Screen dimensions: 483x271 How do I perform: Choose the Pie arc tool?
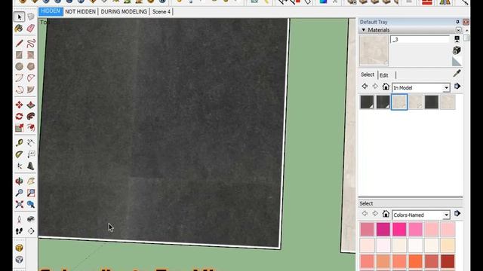click(31, 78)
